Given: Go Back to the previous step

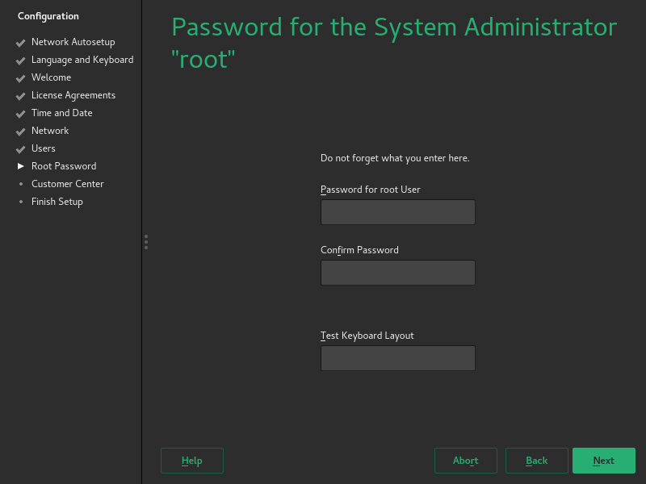Looking at the screenshot, I should [x=536, y=460].
